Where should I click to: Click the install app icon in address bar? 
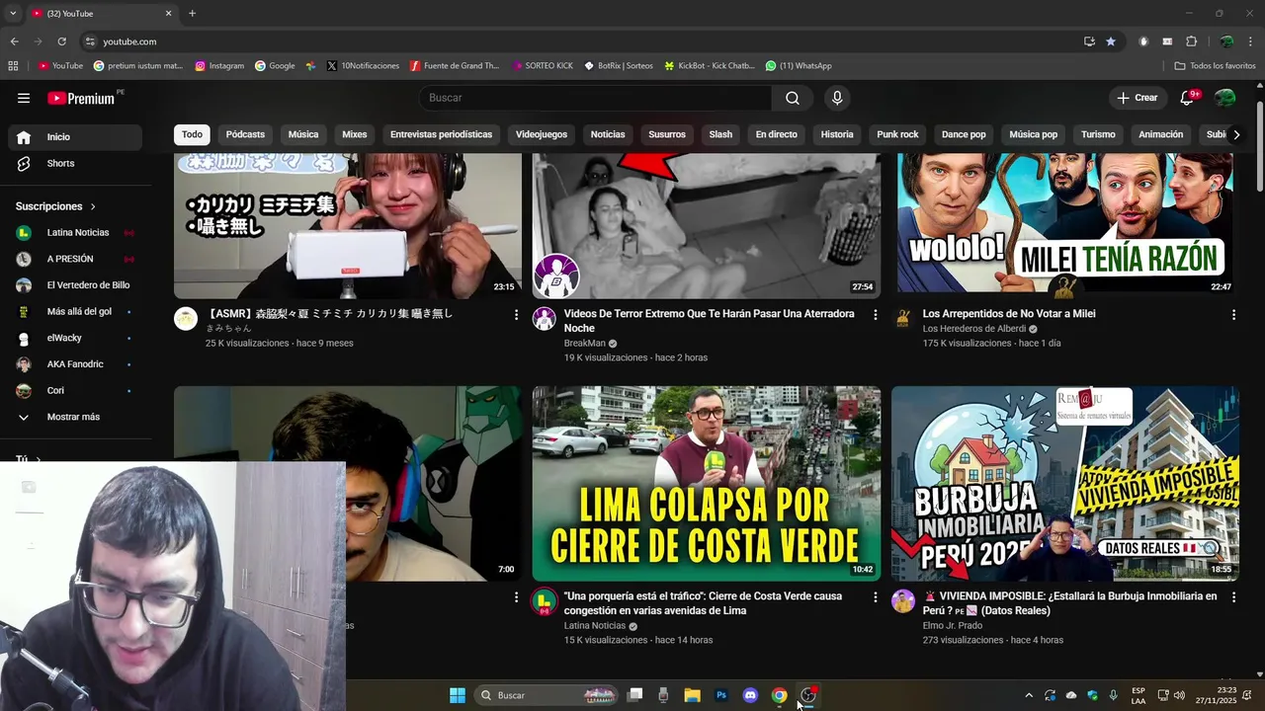(1089, 41)
